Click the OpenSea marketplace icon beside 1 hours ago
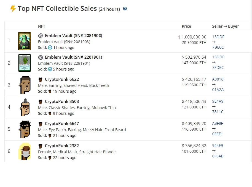Screen dimensions: 252x187 pos(50,48)
